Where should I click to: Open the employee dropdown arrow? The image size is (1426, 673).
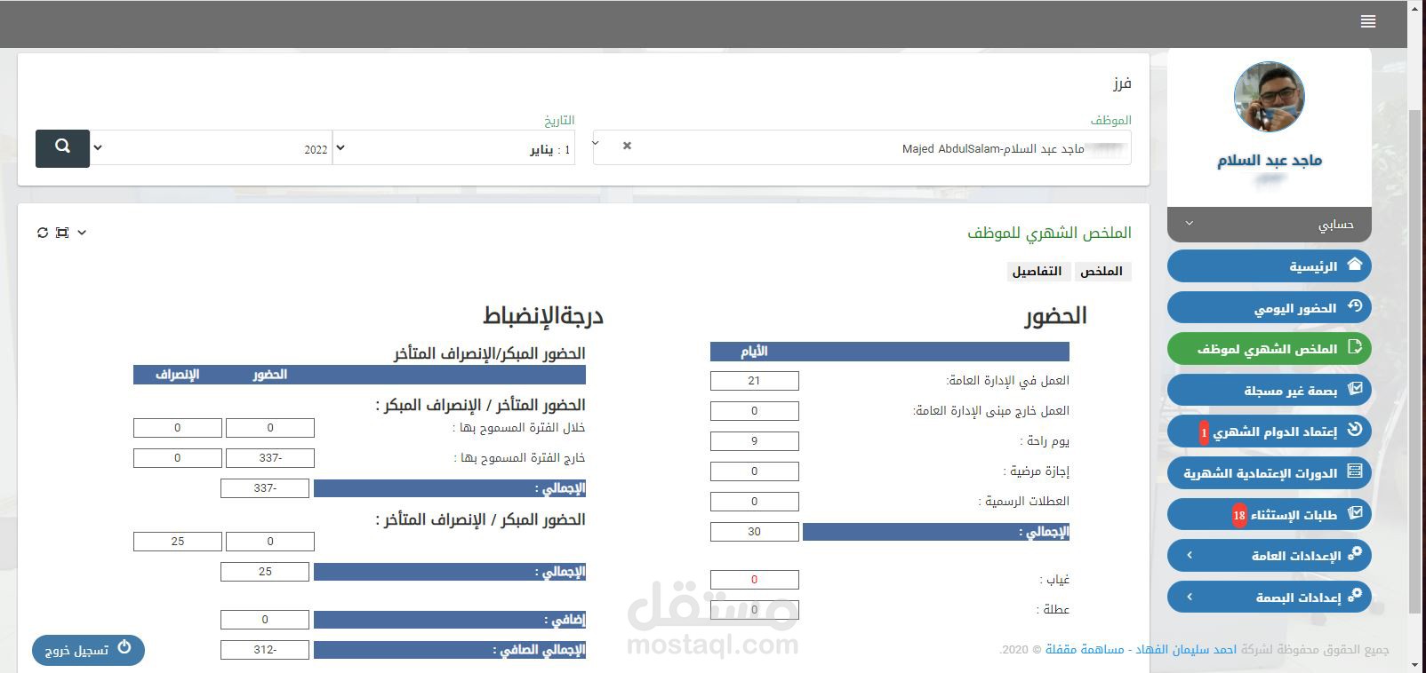tap(597, 142)
